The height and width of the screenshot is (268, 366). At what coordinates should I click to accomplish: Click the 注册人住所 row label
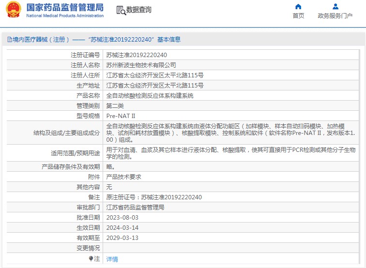[x=85, y=75]
